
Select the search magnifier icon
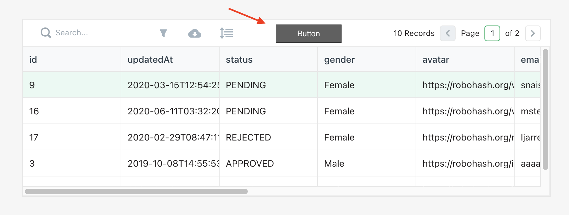(46, 33)
